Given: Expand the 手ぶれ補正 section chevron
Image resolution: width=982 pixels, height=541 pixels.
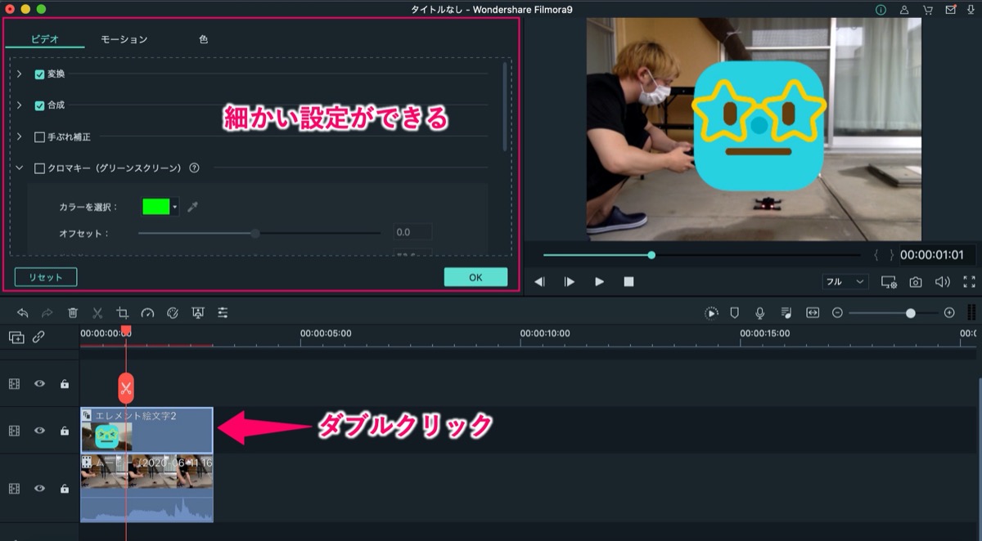Looking at the screenshot, I should click(x=20, y=137).
